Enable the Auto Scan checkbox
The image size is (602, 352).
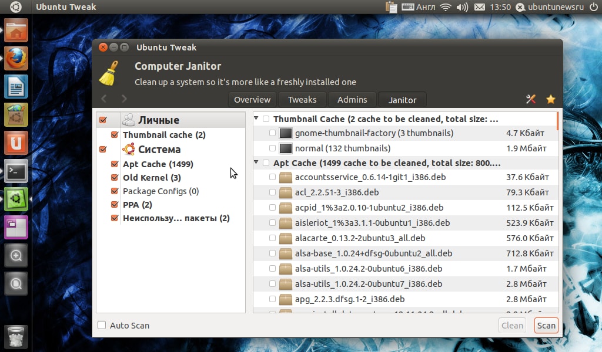click(102, 325)
